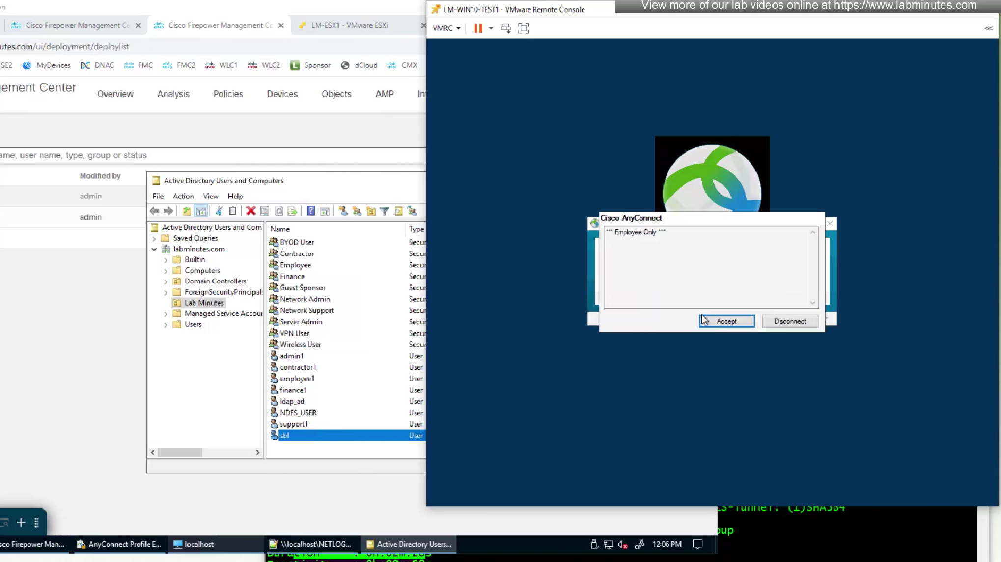Image resolution: width=1001 pixels, height=562 pixels.
Task: Click the Cut scissors toolbar icon
Action: click(219, 211)
